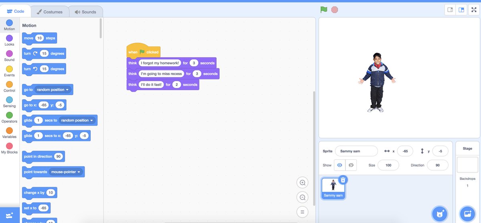The image size is (481, 223).
Task: Click the 'I'll do it fast!' text field
Action: coord(151,85)
